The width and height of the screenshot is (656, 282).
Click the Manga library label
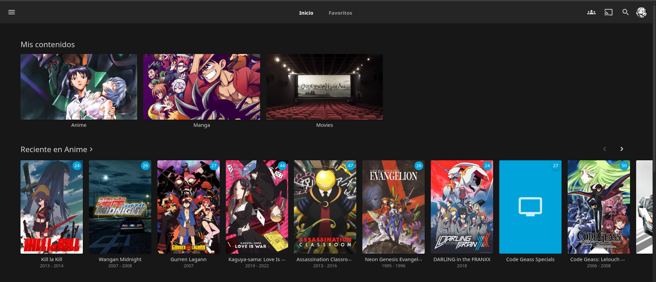pos(202,125)
